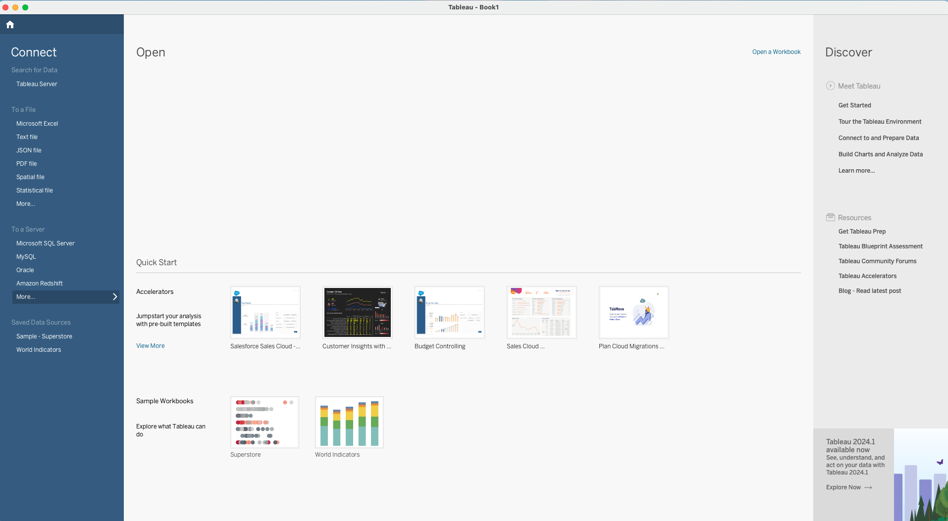This screenshot has height=521, width=948.
Task: Connect to a Text file
Action: [x=27, y=137]
